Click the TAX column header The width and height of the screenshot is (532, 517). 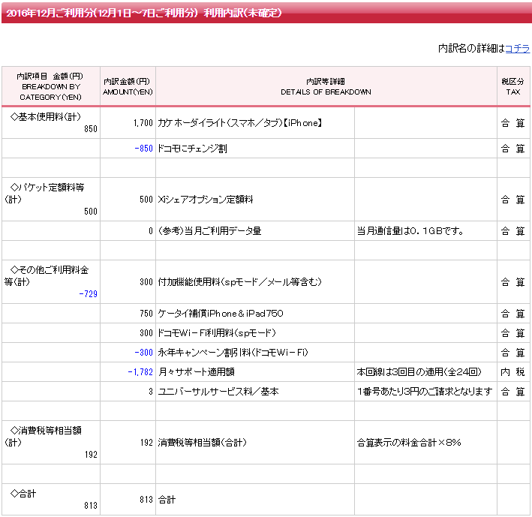coord(512,86)
